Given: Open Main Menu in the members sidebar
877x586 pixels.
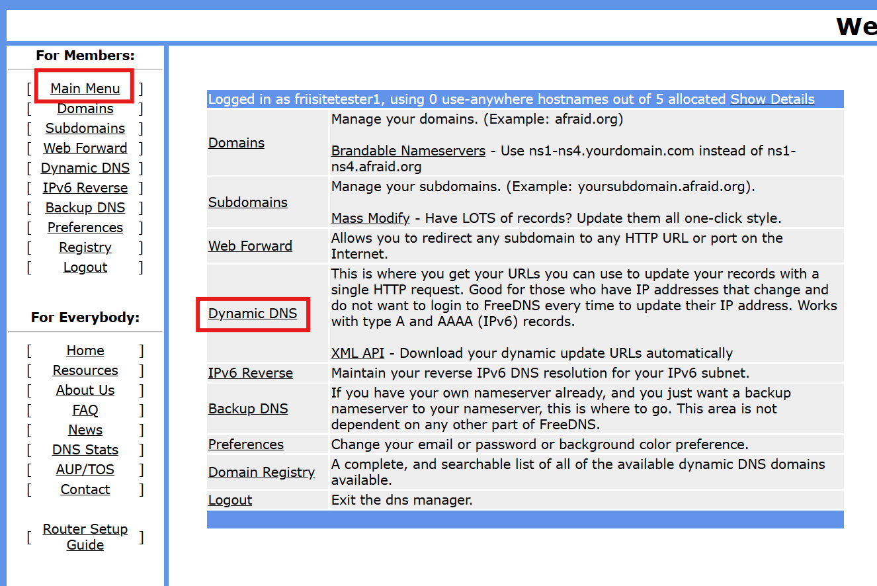Looking at the screenshot, I should pyautogui.click(x=85, y=89).
